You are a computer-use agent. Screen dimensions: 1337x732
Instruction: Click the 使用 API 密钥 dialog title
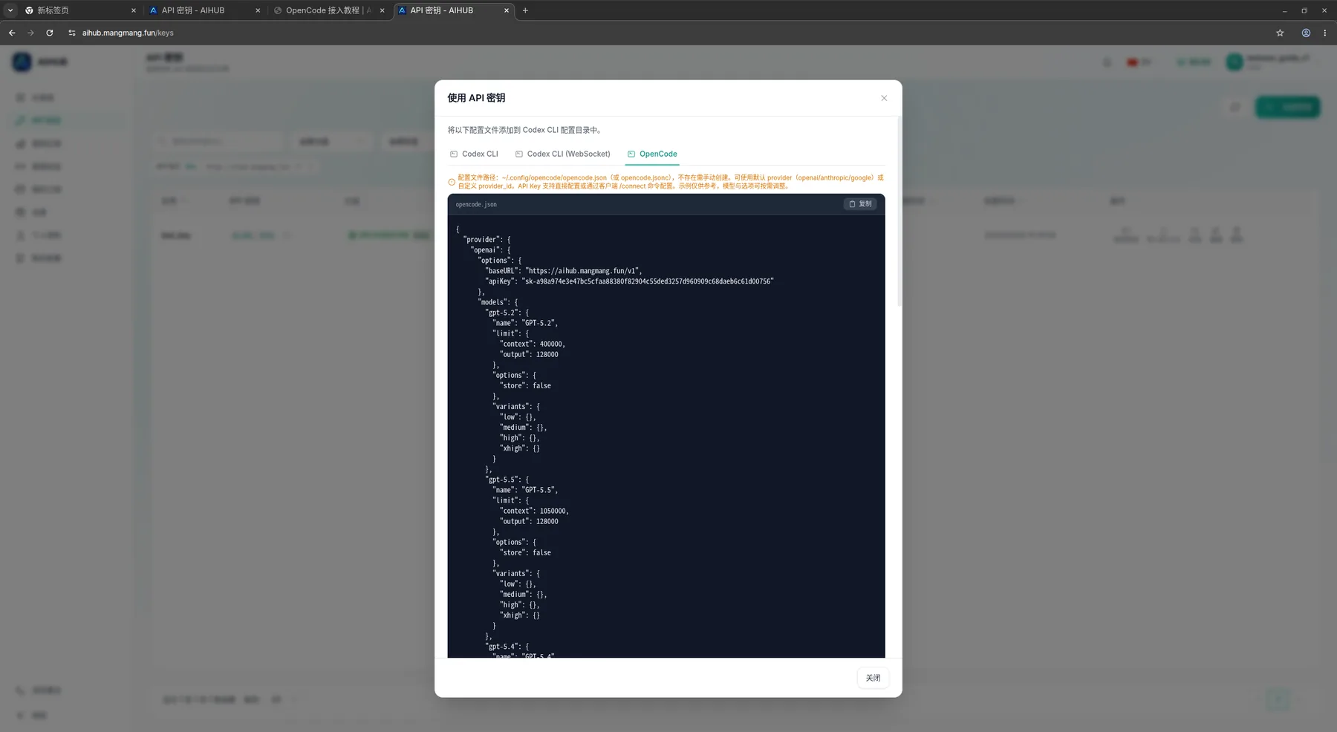pyautogui.click(x=476, y=98)
